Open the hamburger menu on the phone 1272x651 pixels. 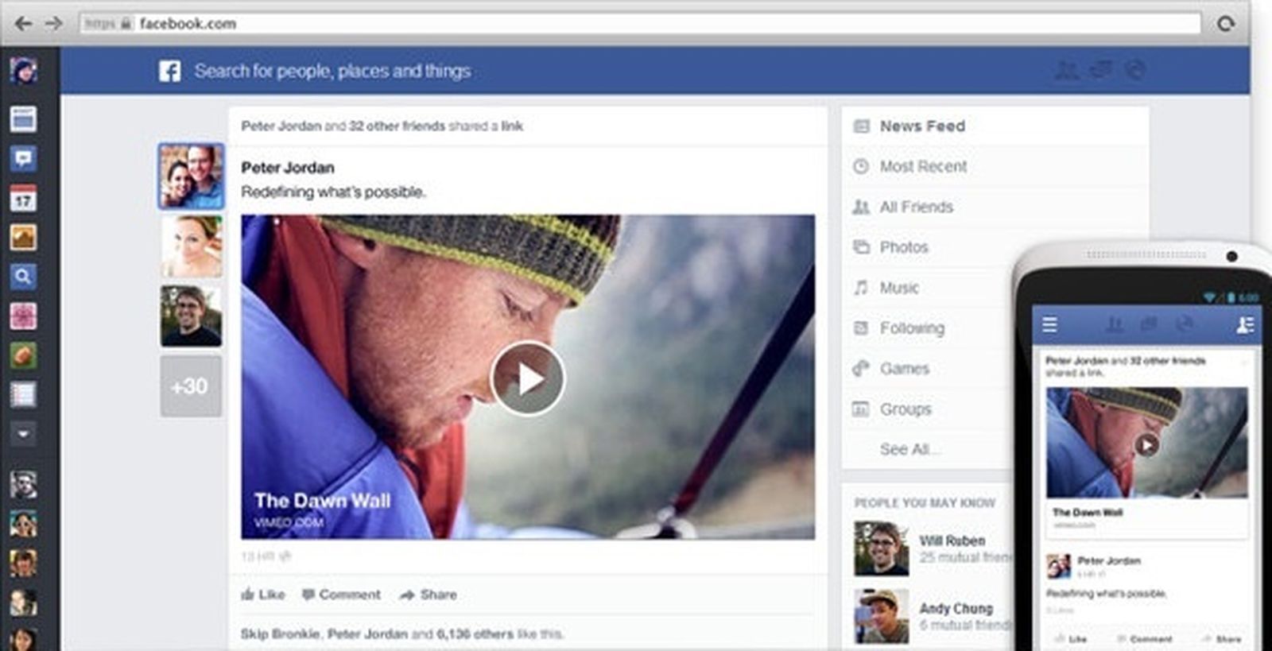(x=1049, y=324)
